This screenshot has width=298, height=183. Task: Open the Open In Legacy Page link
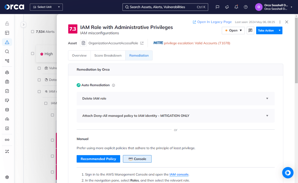click(212, 22)
